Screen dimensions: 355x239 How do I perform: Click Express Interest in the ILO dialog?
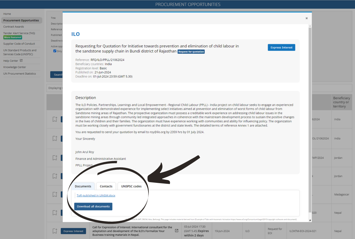pos(281,47)
